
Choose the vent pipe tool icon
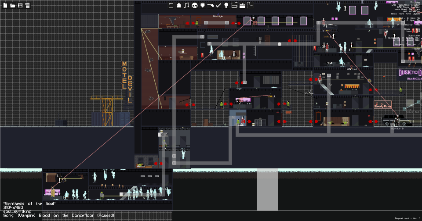click(x=234, y=5)
